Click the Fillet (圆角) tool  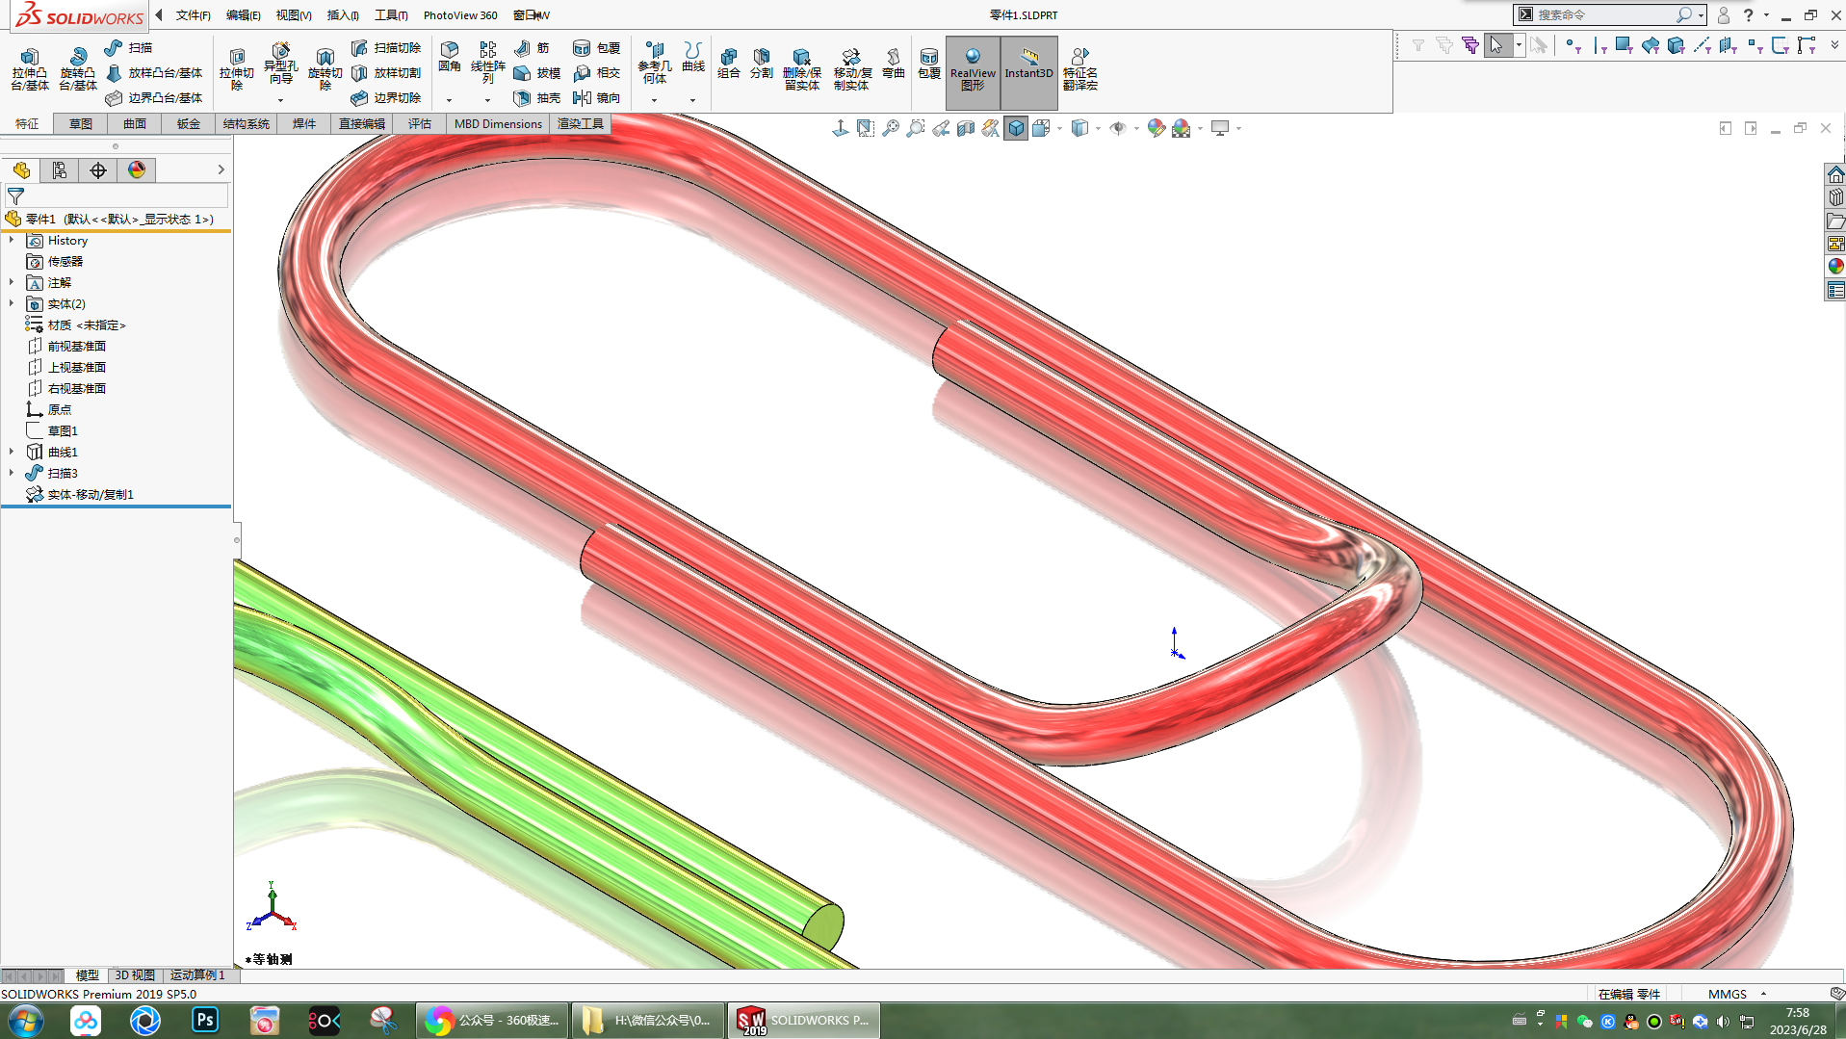(x=449, y=57)
